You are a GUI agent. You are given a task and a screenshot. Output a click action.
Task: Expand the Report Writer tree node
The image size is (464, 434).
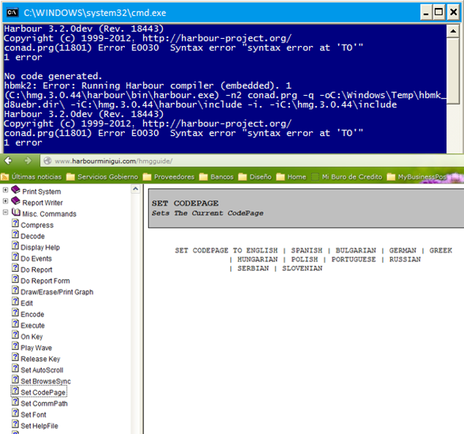[5, 201]
